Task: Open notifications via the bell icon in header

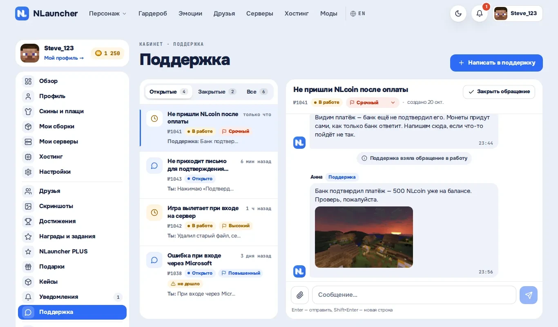Action: tap(480, 13)
